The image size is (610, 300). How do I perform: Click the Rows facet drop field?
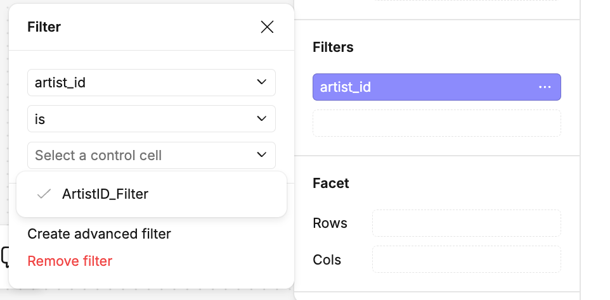(x=466, y=223)
